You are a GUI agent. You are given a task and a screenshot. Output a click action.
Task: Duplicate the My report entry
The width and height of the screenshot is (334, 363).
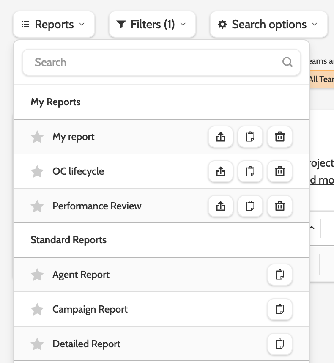250,137
